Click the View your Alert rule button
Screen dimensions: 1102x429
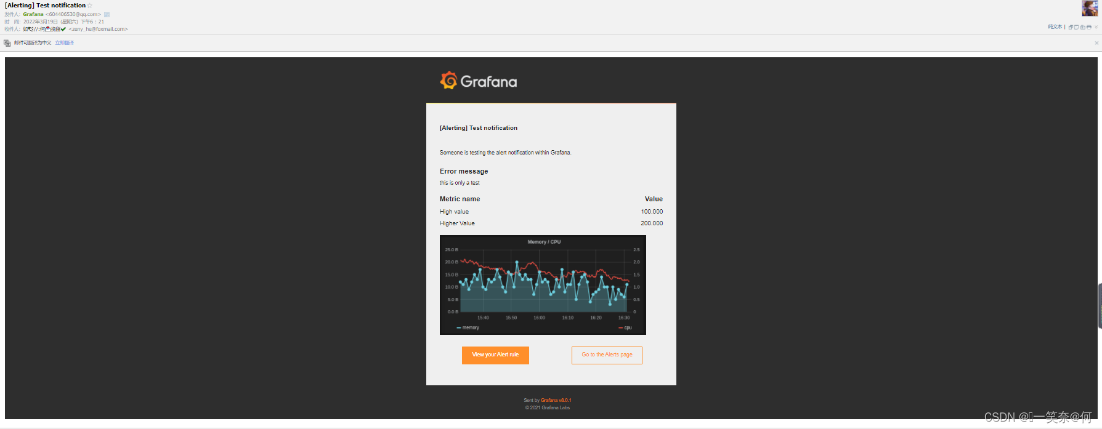click(495, 355)
